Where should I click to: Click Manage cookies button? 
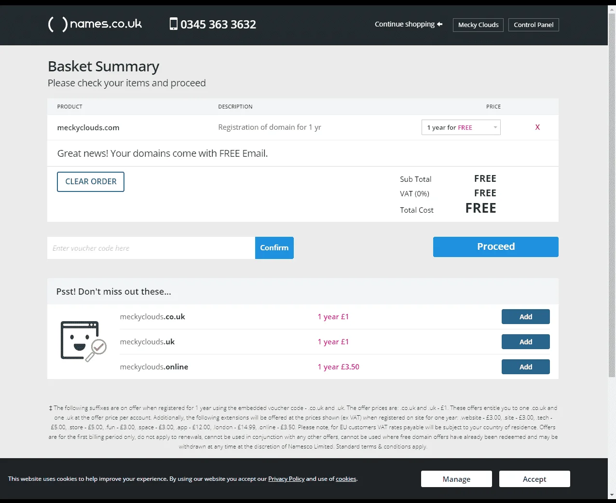coord(456,479)
